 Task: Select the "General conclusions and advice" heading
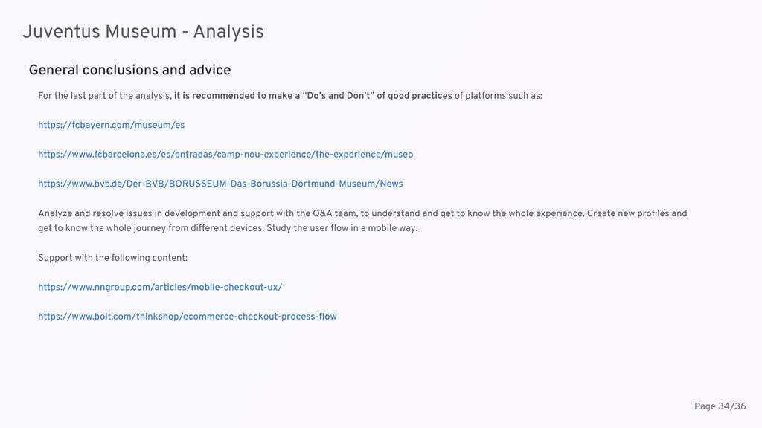point(129,71)
